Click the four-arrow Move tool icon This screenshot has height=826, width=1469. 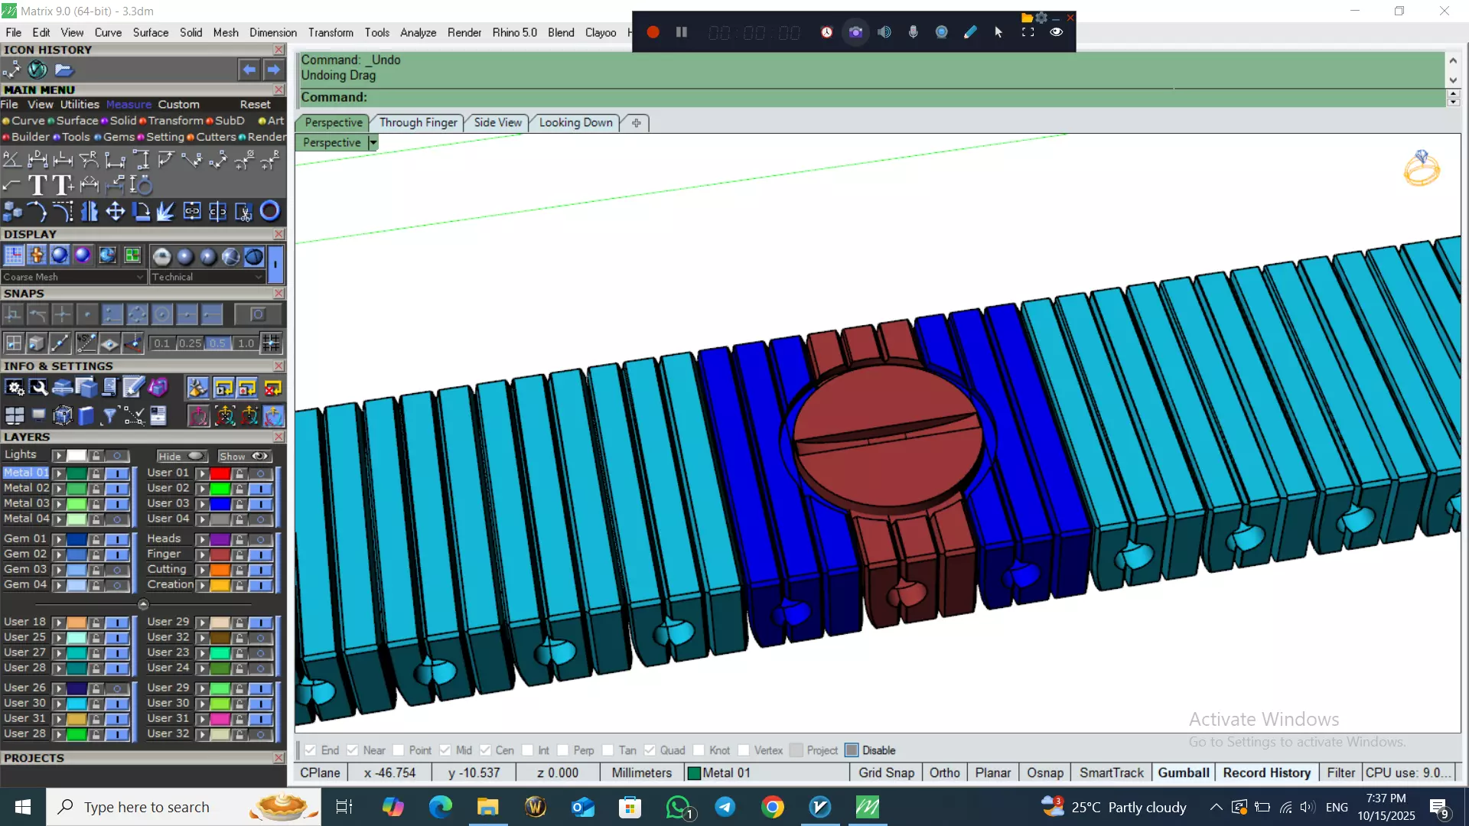point(115,212)
